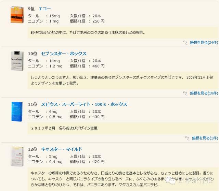
Task: Click the blue Mevius pack thumbnail
Action: (17, 112)
